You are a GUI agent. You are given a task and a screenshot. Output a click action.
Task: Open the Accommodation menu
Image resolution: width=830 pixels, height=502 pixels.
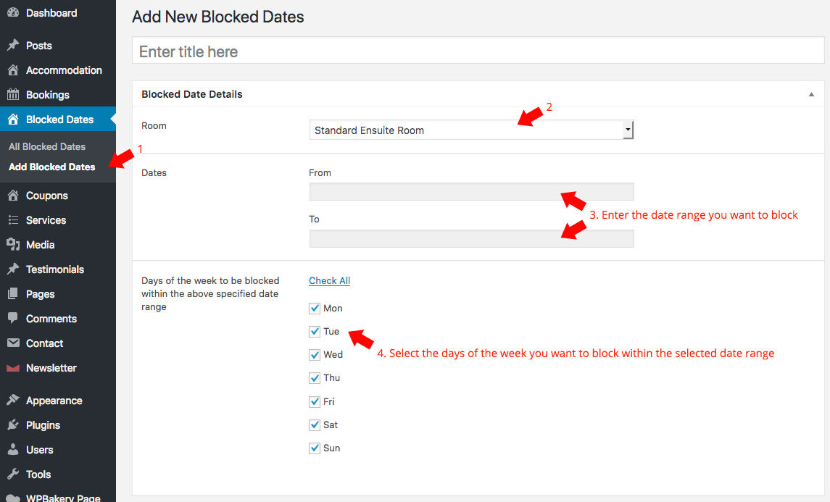pyautogui.click(x=64, y=70)
